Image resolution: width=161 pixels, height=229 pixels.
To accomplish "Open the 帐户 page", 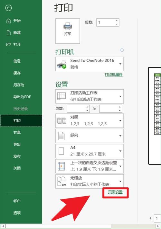I will (17, 201).
